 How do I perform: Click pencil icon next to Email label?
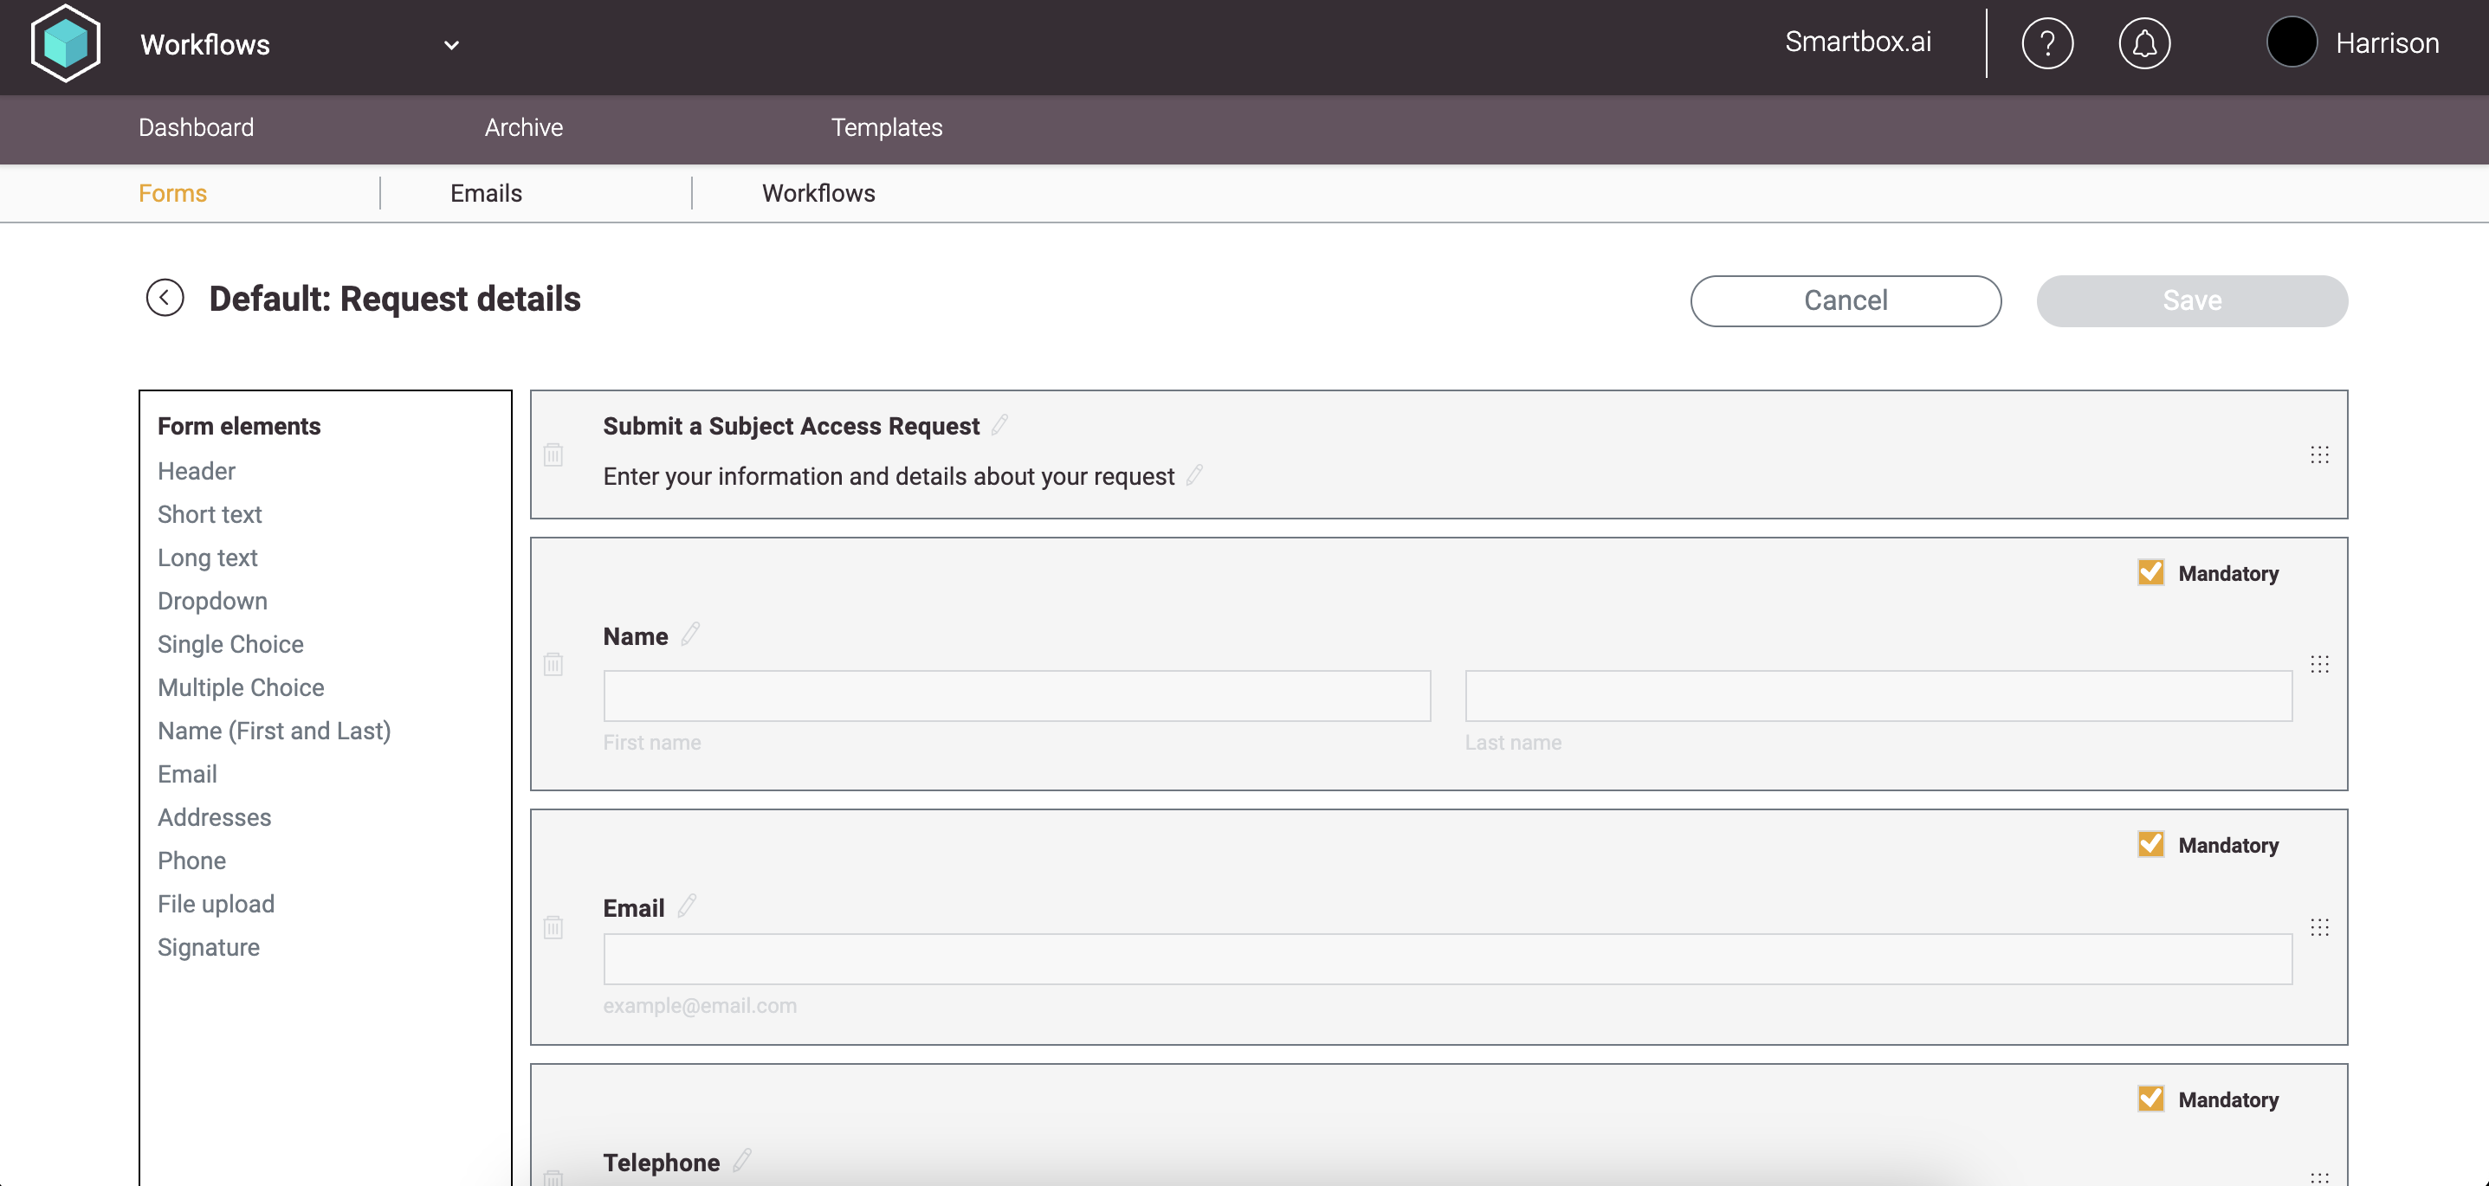point(687,907)
